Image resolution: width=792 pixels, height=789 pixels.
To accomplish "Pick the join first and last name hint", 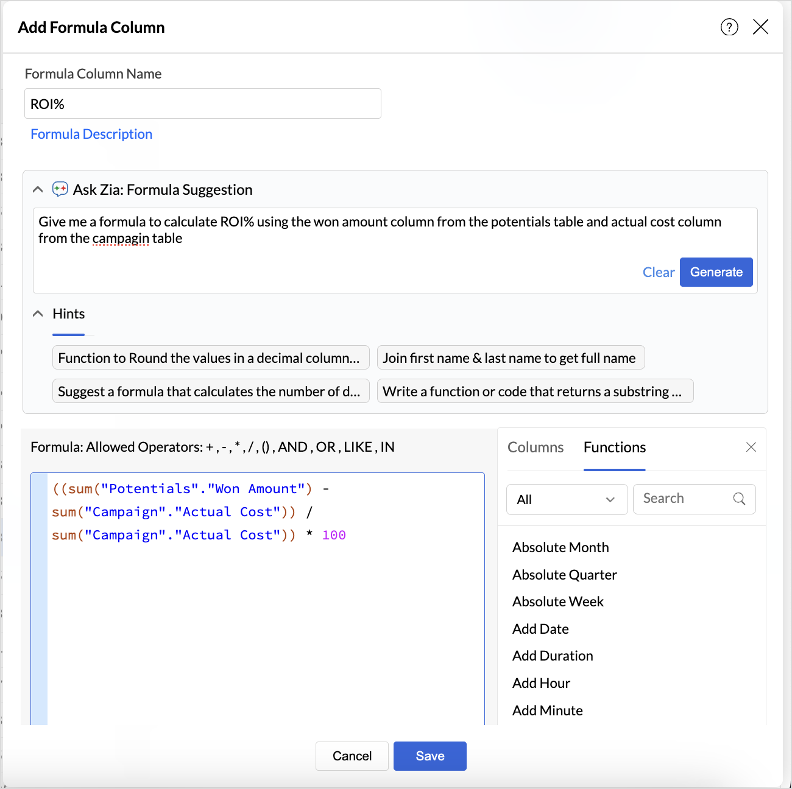I will coord(510,358).
